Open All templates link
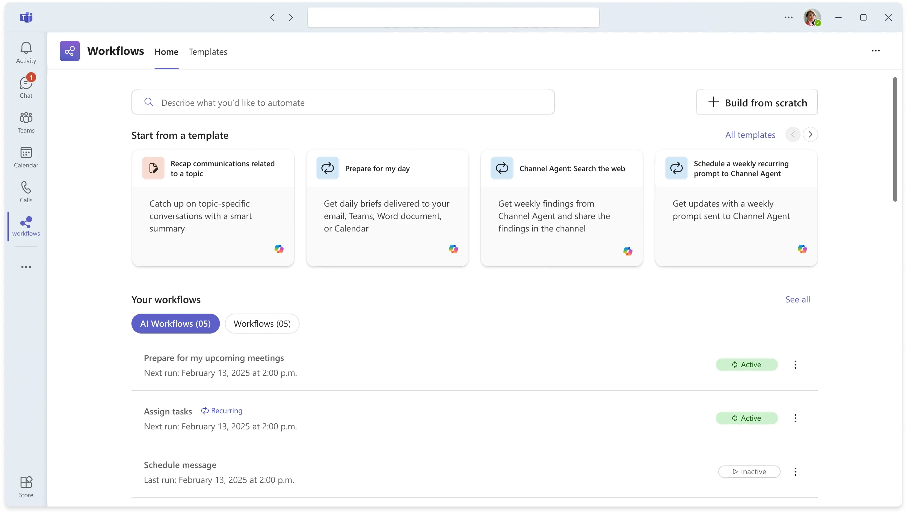Image resolution: width=907 pixels, height=514 pixels. [750, 134]
